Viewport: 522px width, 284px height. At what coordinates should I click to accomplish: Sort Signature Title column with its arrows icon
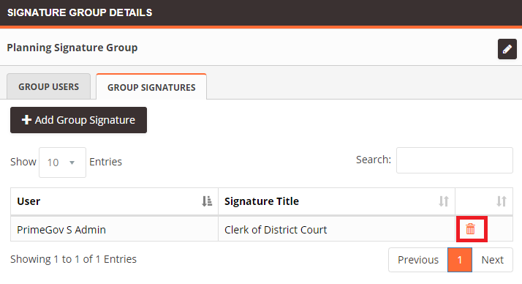[x=444, y=201]
